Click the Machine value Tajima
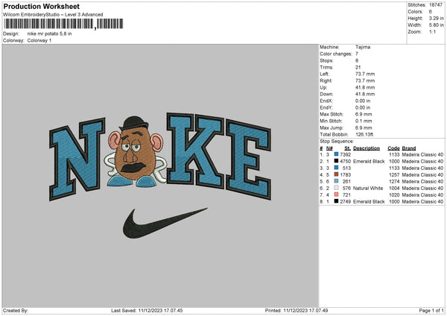This screenshot has width=447, height=316. pyautogui.click(x=363, y=47)
